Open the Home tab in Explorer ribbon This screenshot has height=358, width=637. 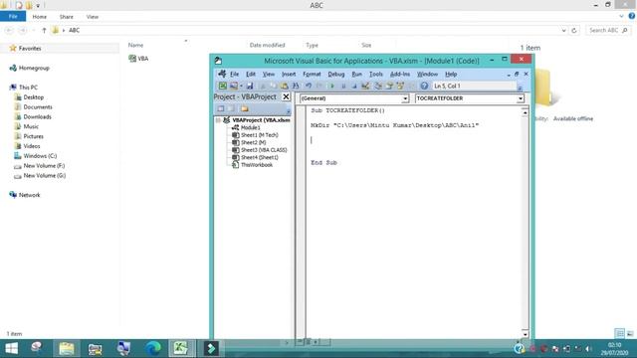[40, 17]
